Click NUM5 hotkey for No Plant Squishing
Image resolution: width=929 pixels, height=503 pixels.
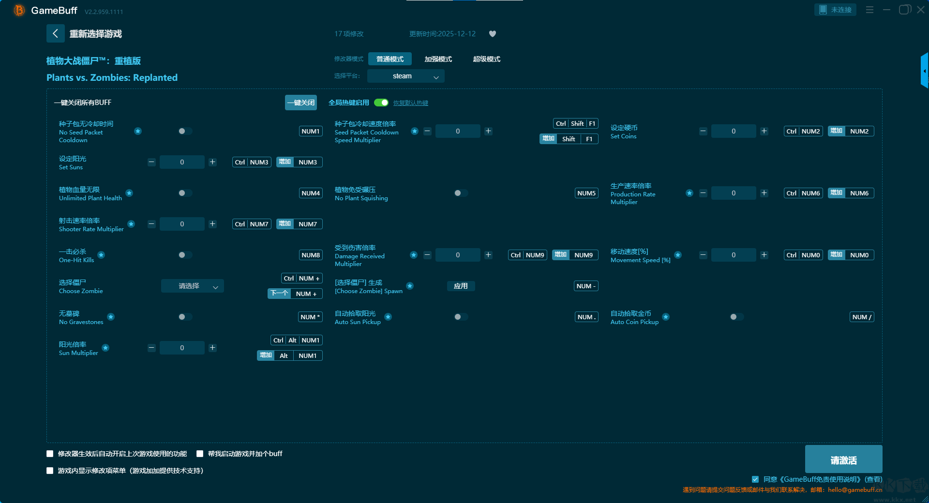coord(586,193)
